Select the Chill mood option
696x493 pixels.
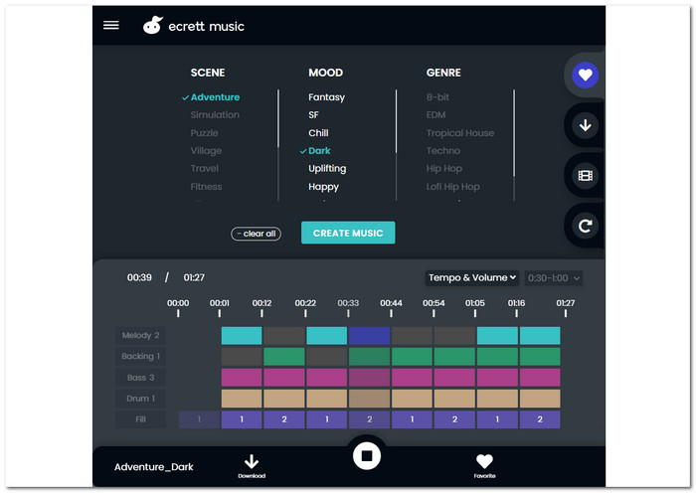(x=318, y=133)
